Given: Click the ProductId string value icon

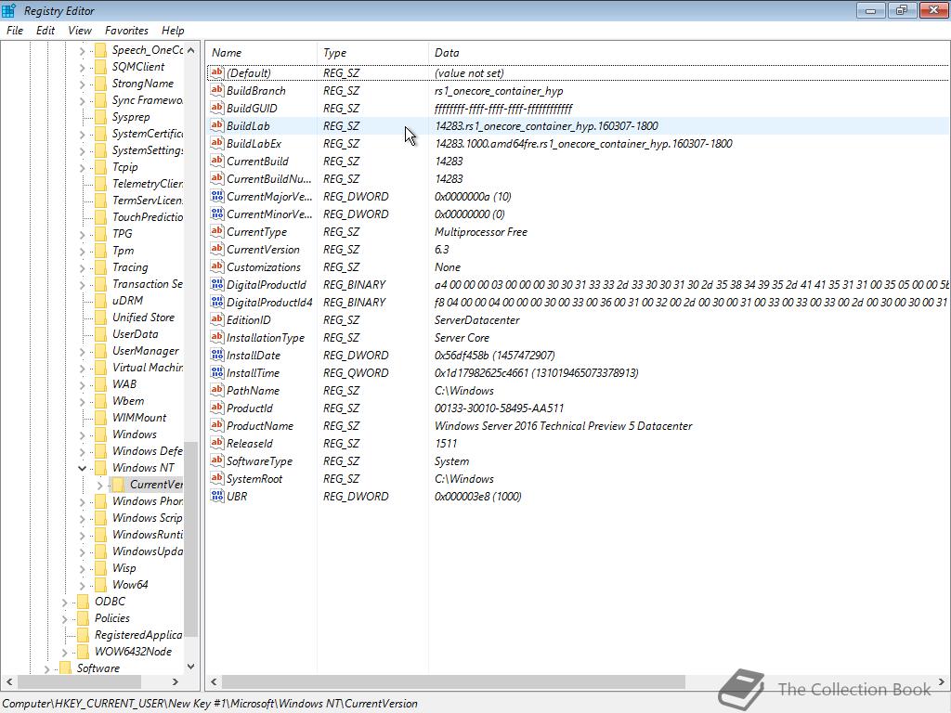Looking at the screenshot, I should pyautogui.click(x=216, y=408).
